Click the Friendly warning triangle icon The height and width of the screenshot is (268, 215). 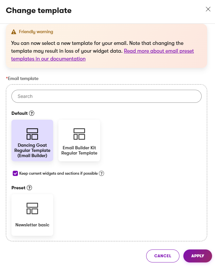coord(13,32)
